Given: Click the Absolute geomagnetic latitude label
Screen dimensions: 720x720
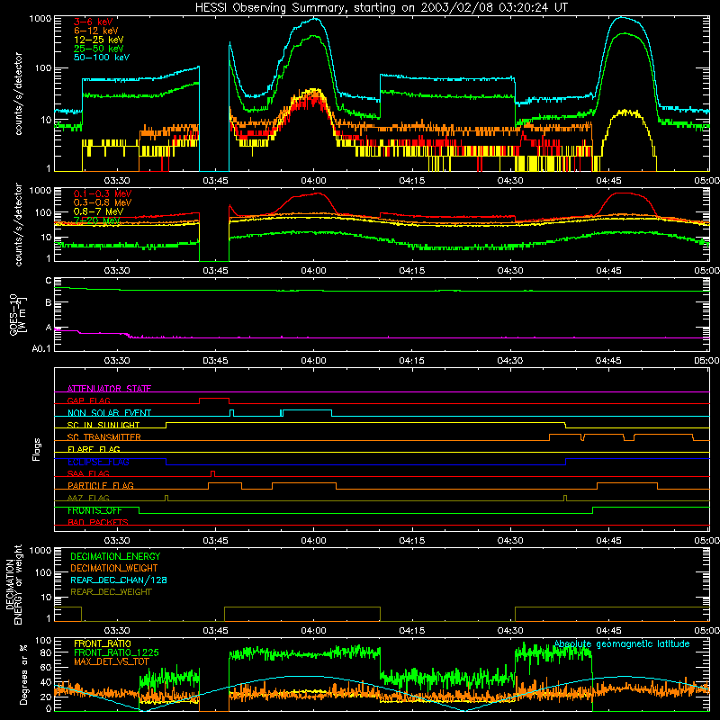Looking at the screenshot, I should point(622,643).
